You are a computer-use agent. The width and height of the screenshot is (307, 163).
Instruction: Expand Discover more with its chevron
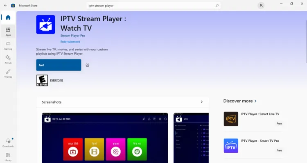(x=255, y=101)
